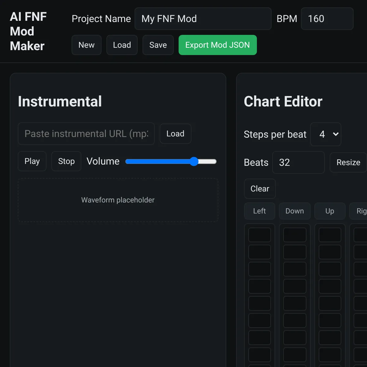This screenshot has width=367, height=367.
Task: Toggle second step cell in Up lane
Action: (330, 252)
